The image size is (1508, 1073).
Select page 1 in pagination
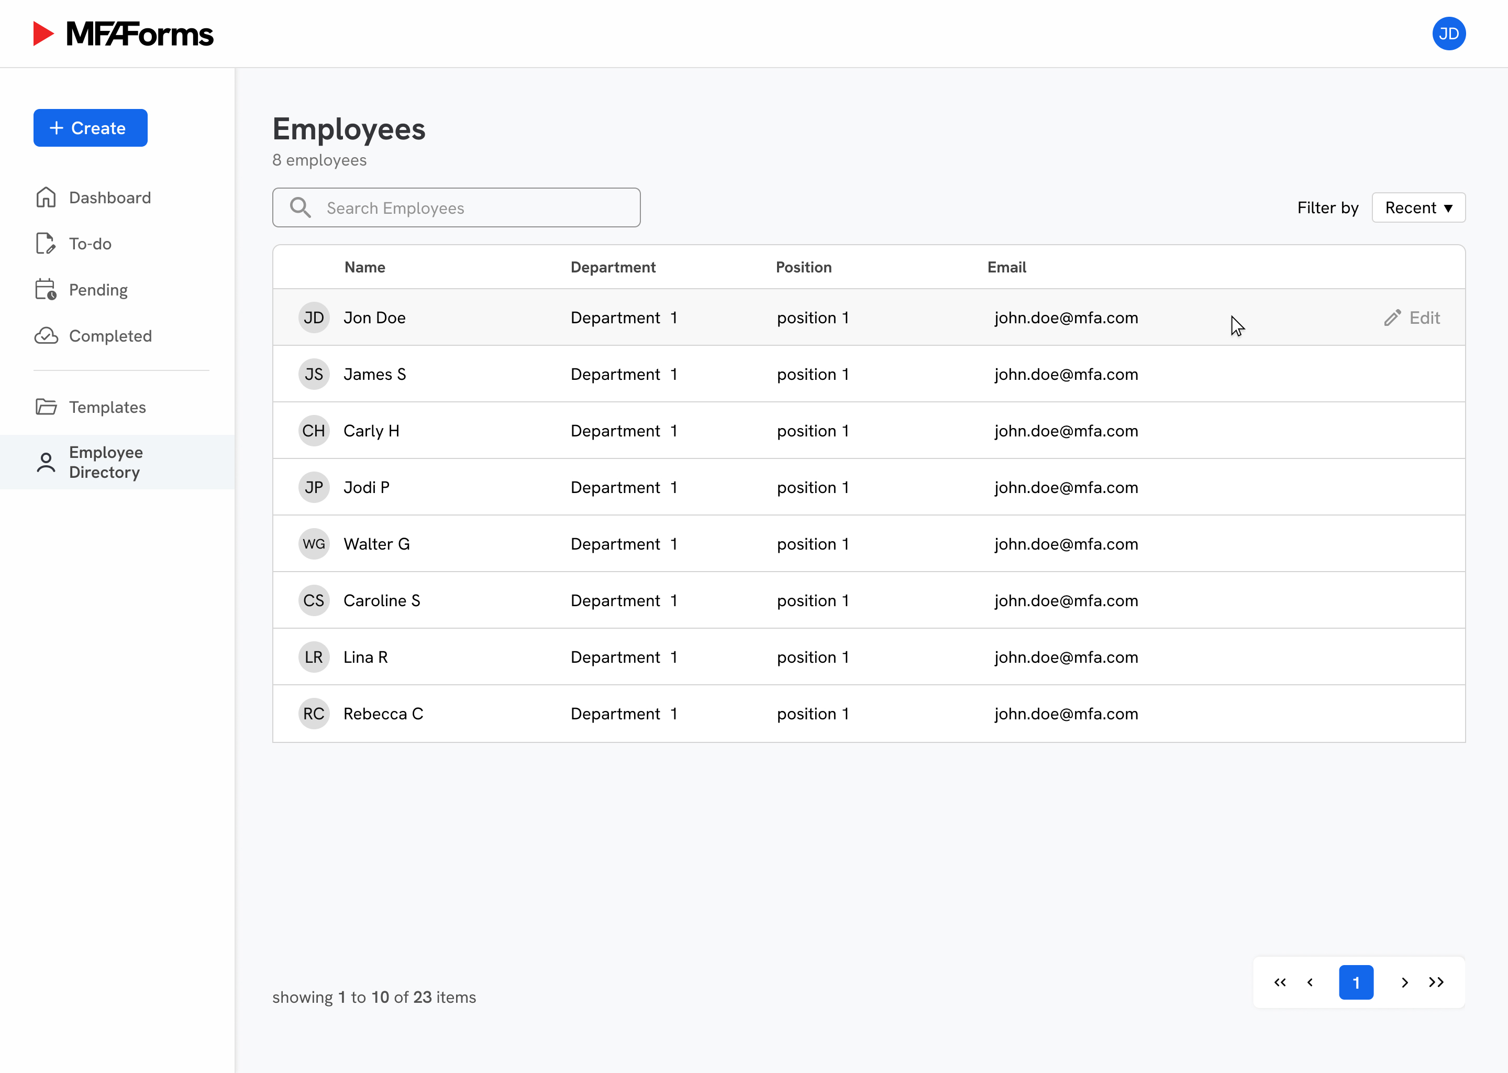pos(1356,982)
